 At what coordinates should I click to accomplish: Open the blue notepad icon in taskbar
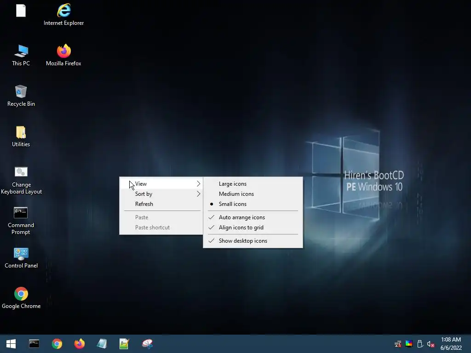102,344
